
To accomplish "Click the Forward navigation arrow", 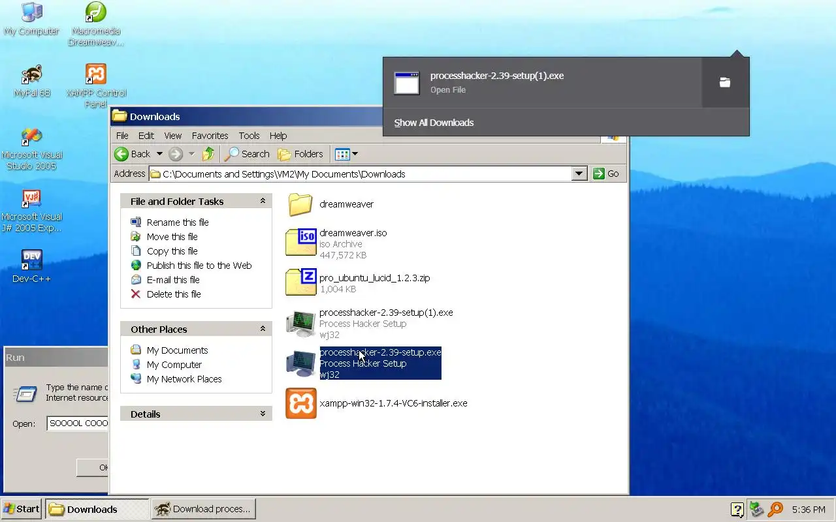I will tap(175, 154).
